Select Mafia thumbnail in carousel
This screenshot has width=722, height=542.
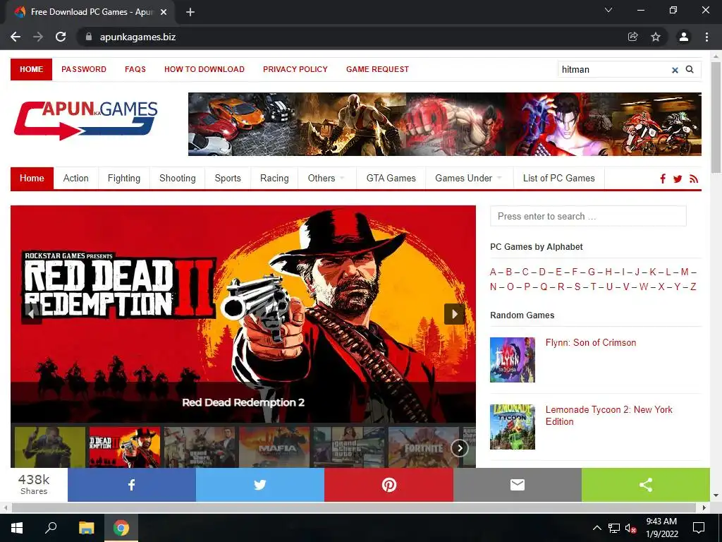(274, 447)
